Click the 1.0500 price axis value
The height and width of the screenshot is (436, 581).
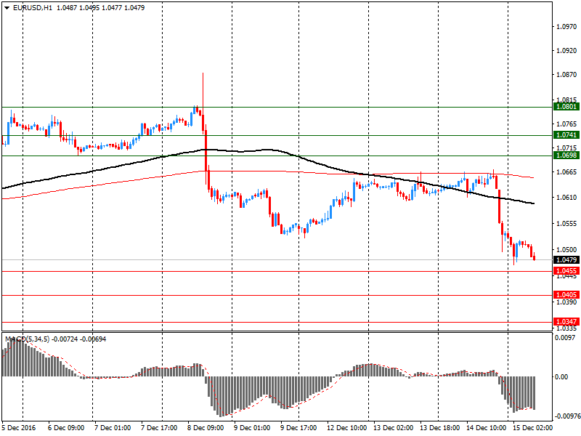point(566,250)
